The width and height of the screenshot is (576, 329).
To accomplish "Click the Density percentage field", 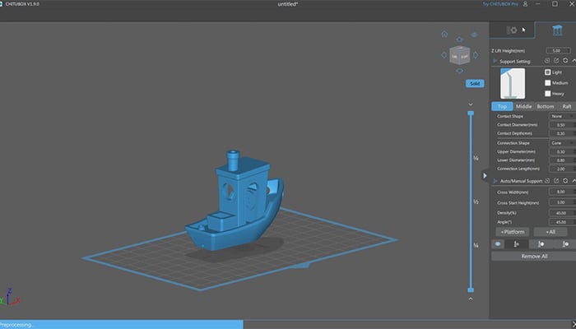I will click(561, 213).
